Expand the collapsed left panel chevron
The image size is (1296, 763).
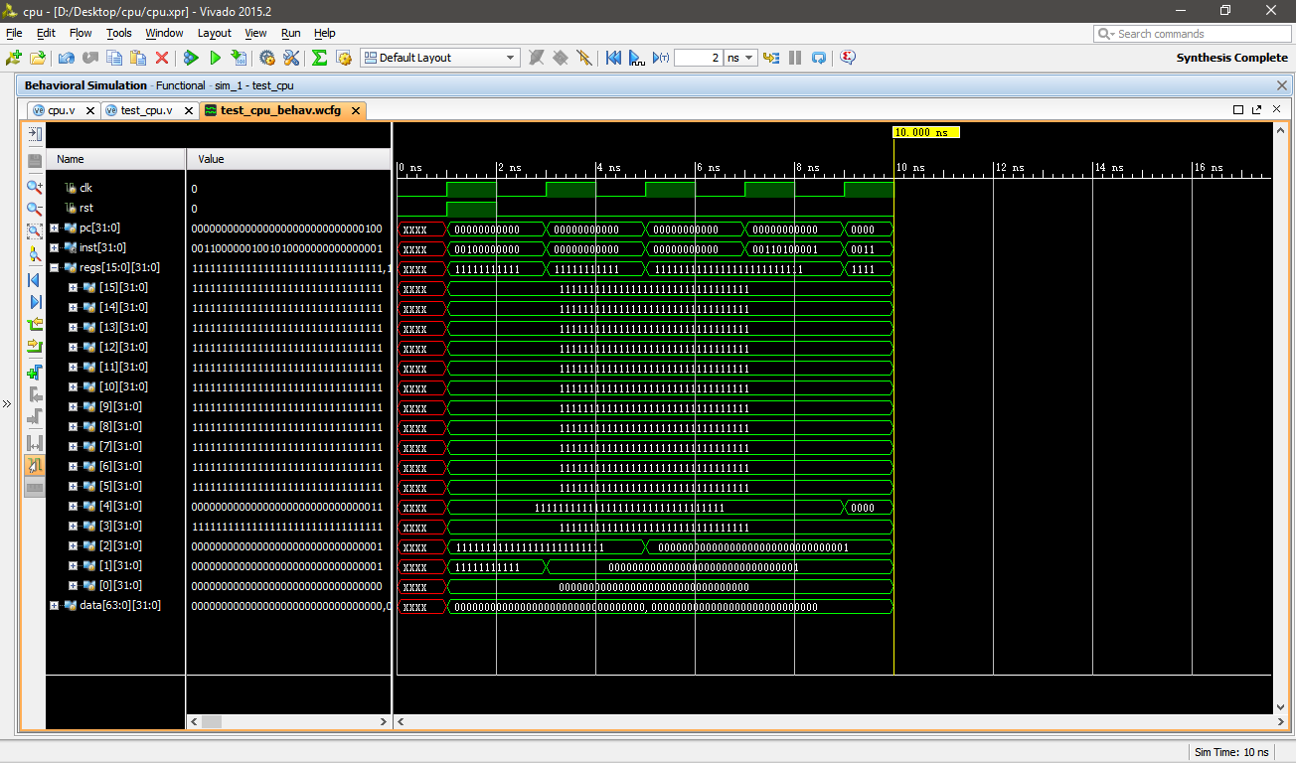(x=7, y=403)
